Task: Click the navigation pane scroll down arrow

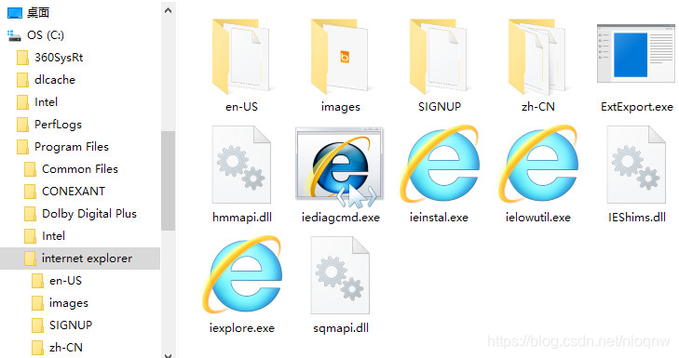Action: click(x=168, y=355)
